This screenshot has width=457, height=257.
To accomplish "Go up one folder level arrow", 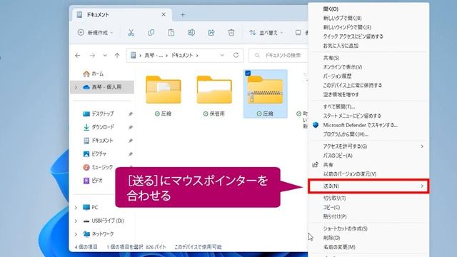I will click(117, 56).
